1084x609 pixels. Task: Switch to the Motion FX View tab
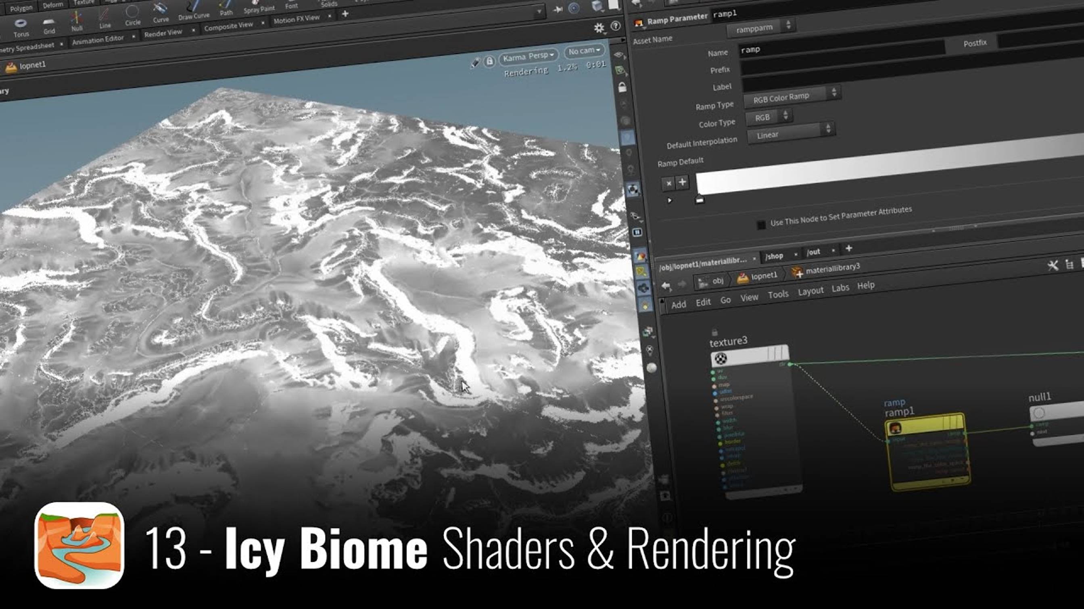point(297,19)
